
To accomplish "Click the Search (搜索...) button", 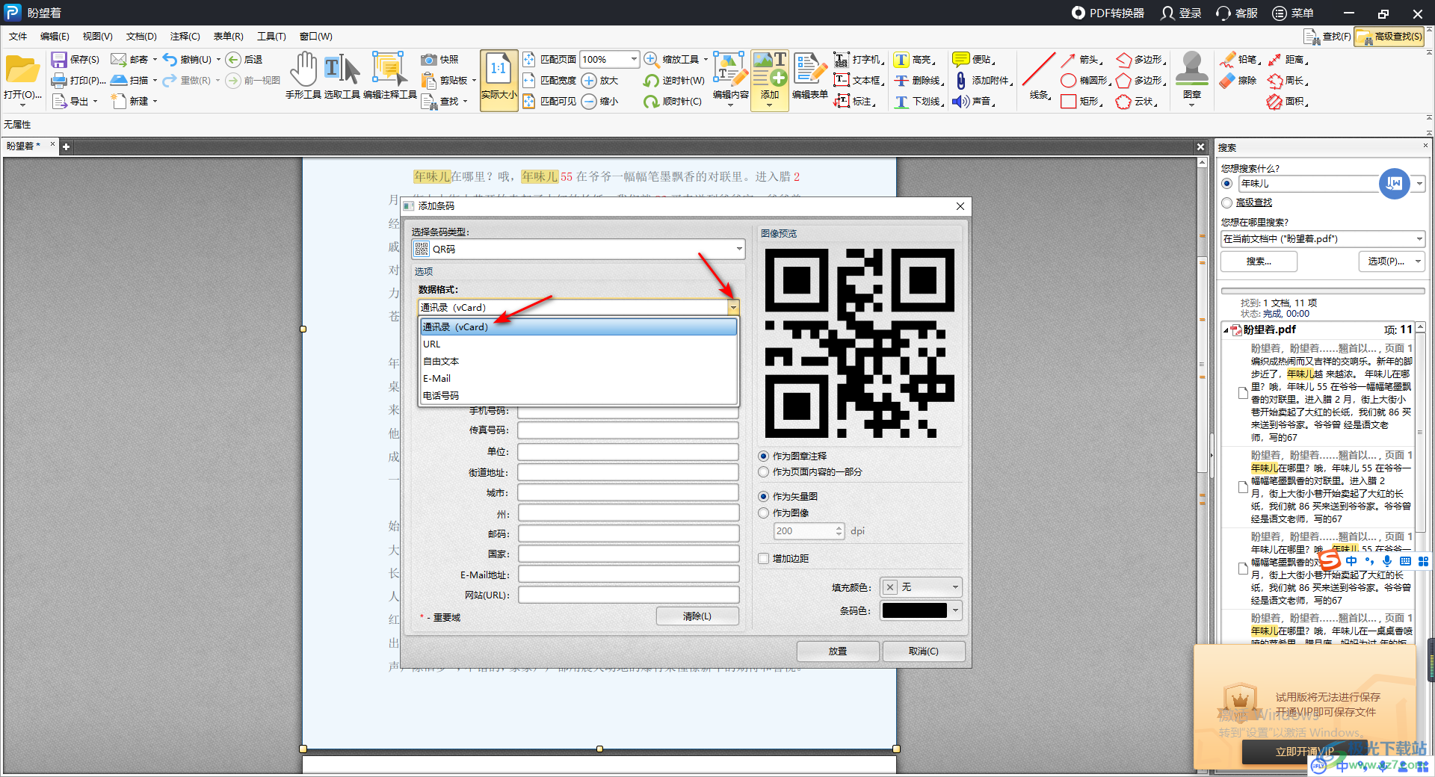I will click(x=1259, y=261).
